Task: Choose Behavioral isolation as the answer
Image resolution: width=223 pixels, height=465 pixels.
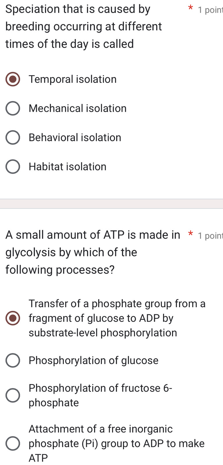Action: (x=13, y=137)
